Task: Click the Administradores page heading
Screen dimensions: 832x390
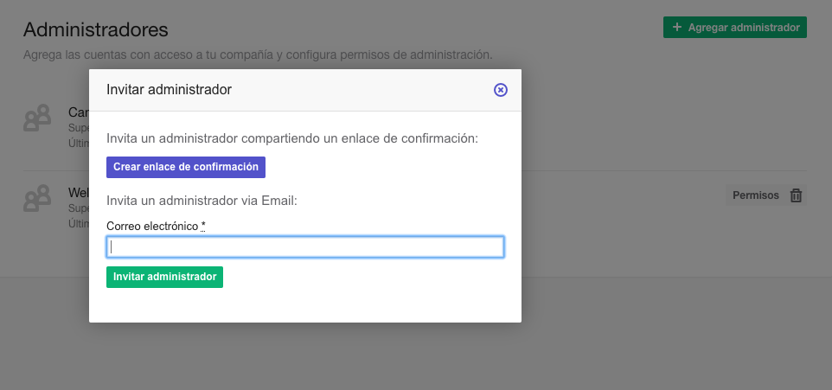Action: [95, 29]
